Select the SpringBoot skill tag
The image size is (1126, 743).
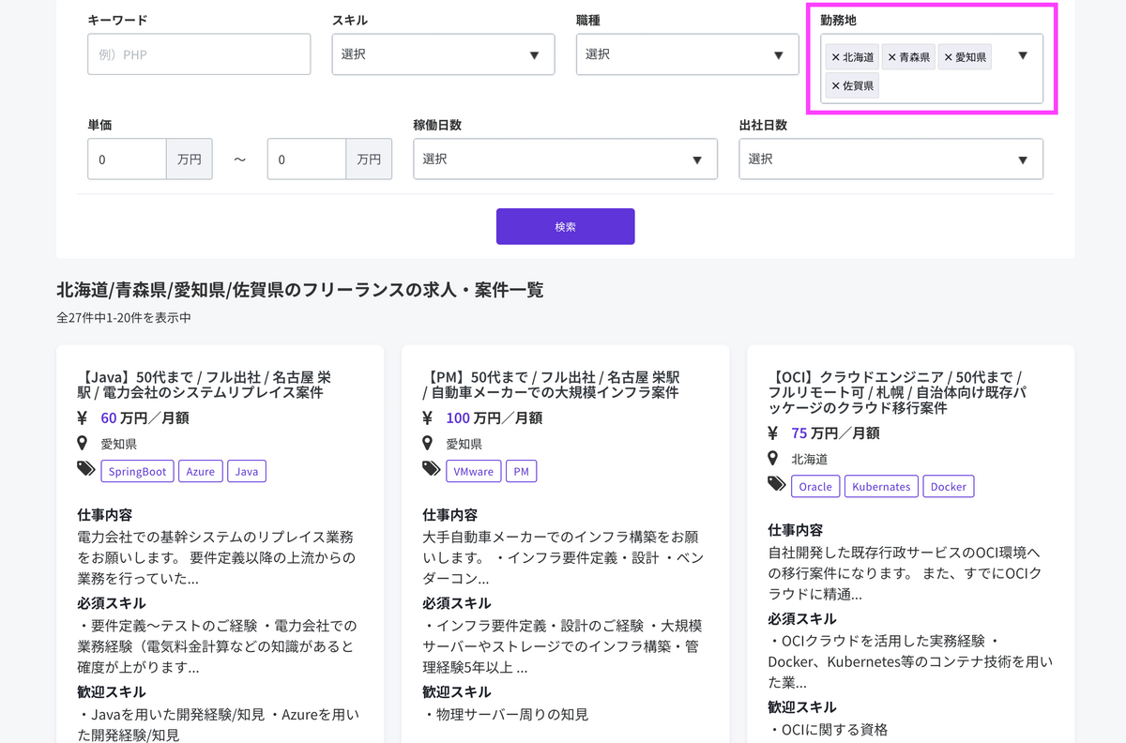click(138, 471)
